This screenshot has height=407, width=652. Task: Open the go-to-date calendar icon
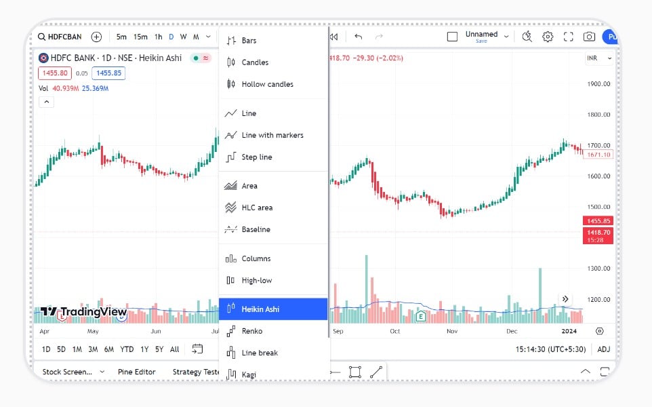197,349
